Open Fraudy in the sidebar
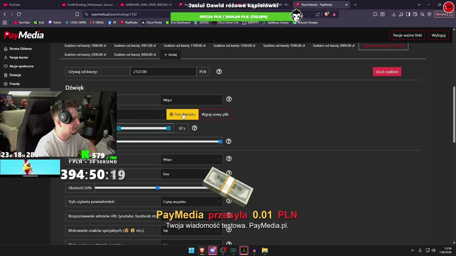456x256 pixels. coord(15,84)
